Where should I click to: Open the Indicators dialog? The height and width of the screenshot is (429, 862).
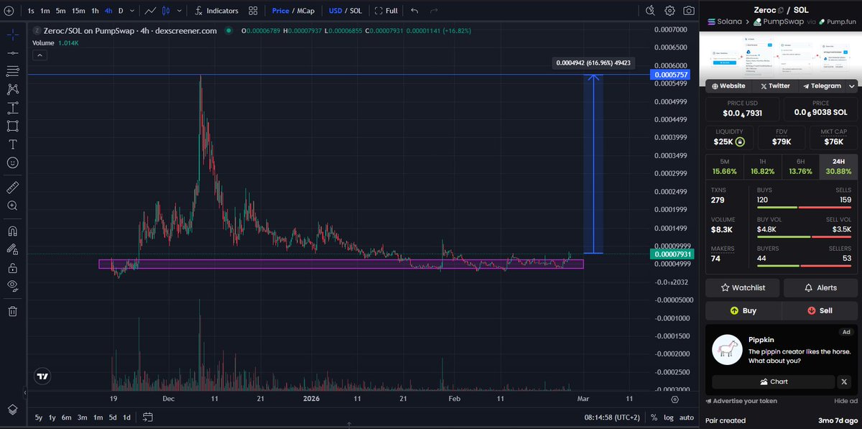(x=216, y=11)
